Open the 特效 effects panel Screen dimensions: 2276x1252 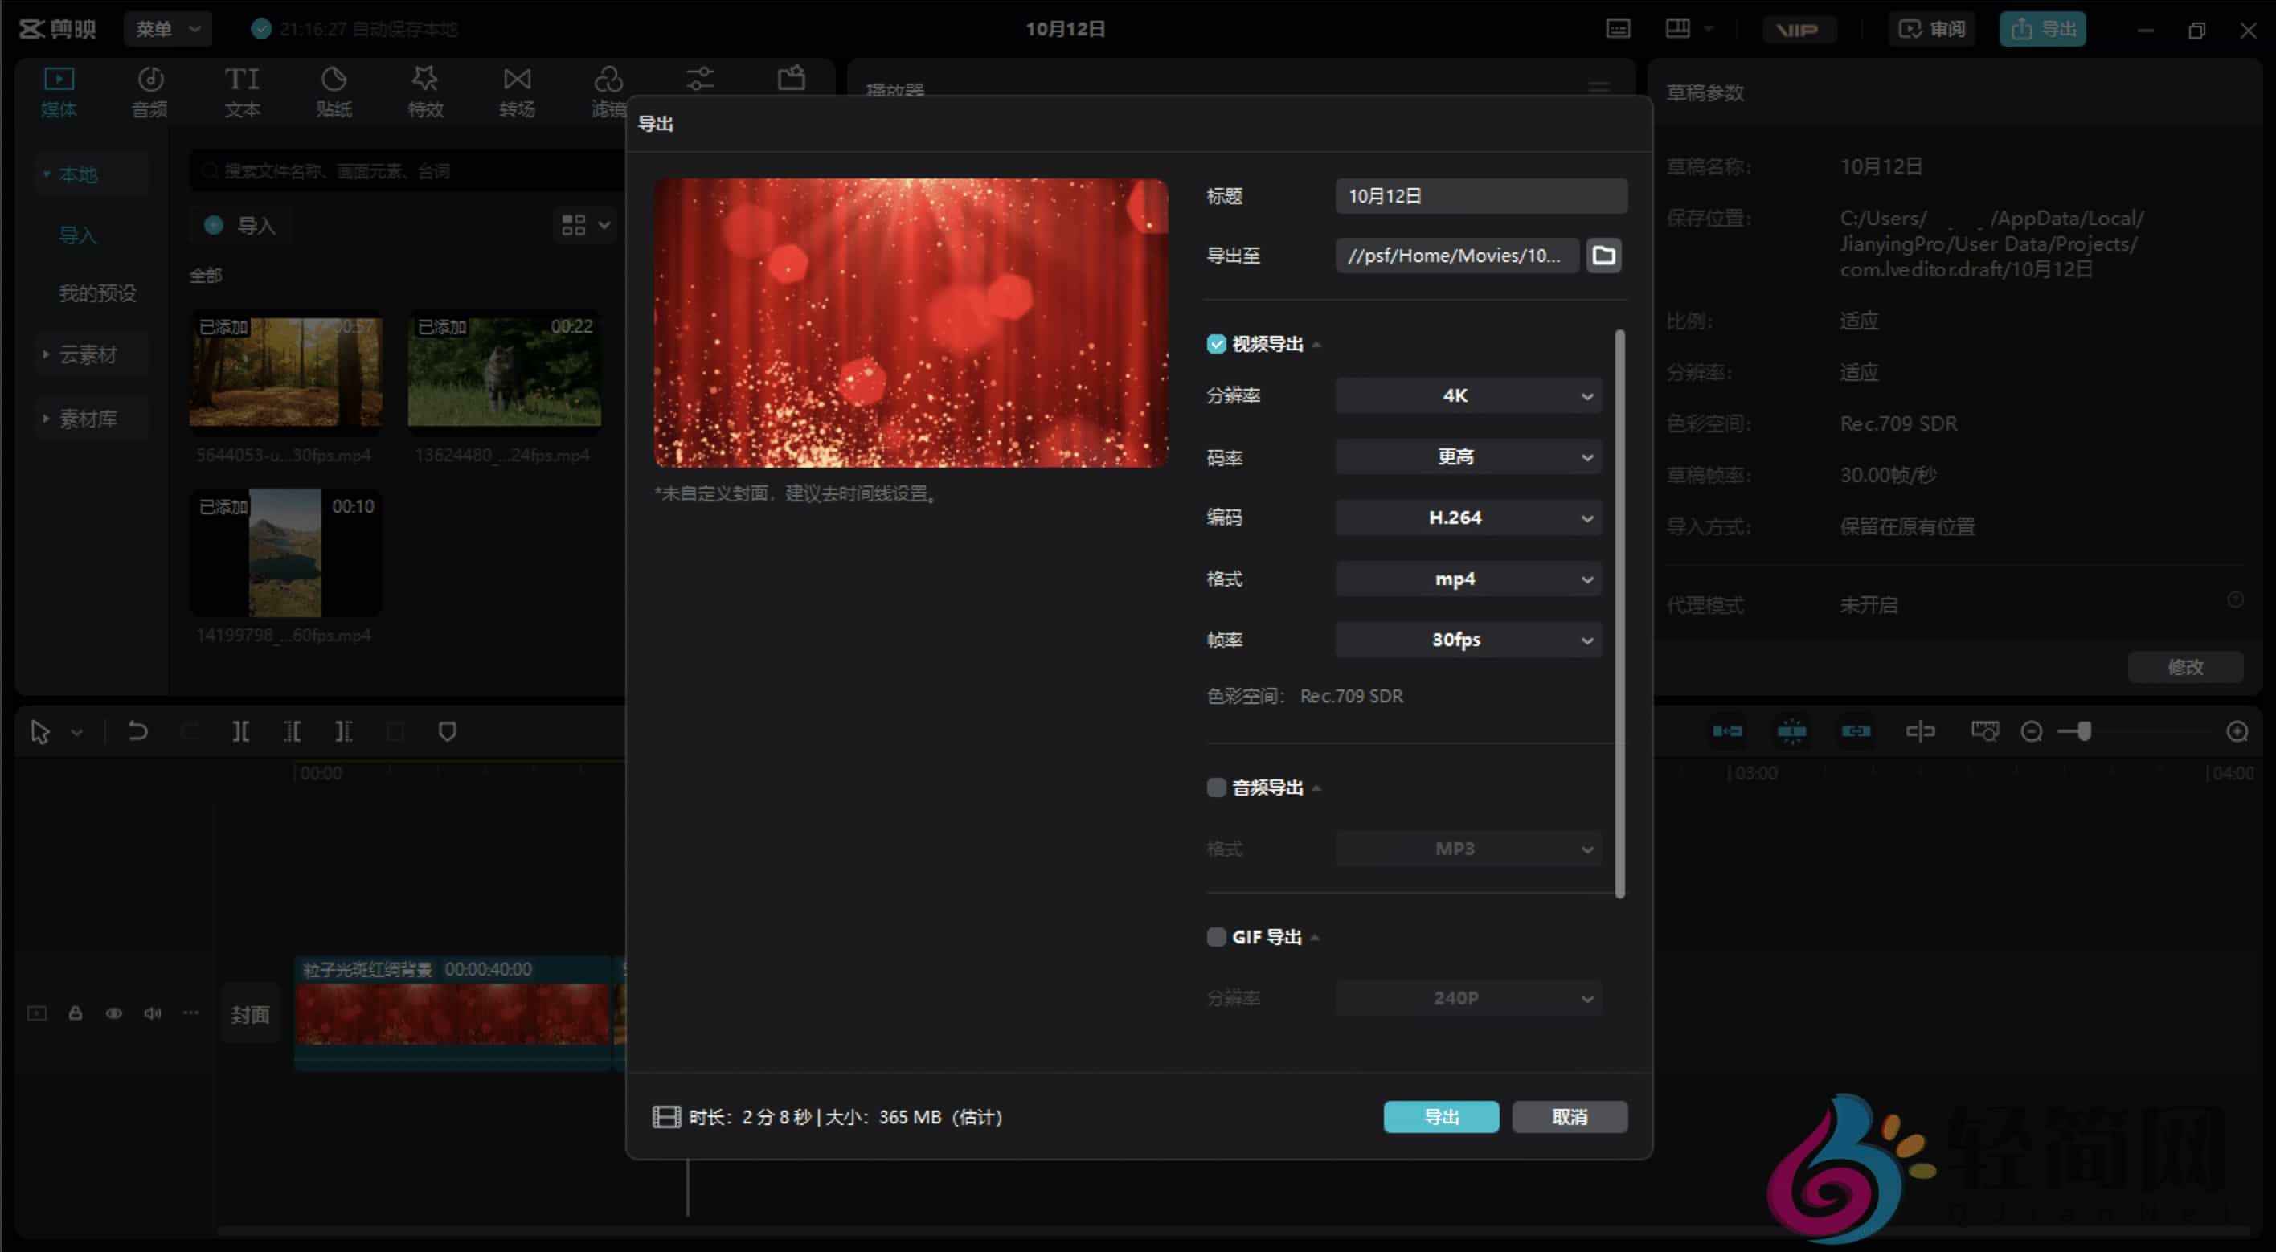425,91
